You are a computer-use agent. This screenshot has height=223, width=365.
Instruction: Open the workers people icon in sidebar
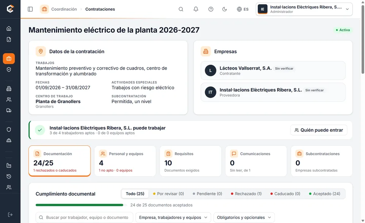pos(9,99)
